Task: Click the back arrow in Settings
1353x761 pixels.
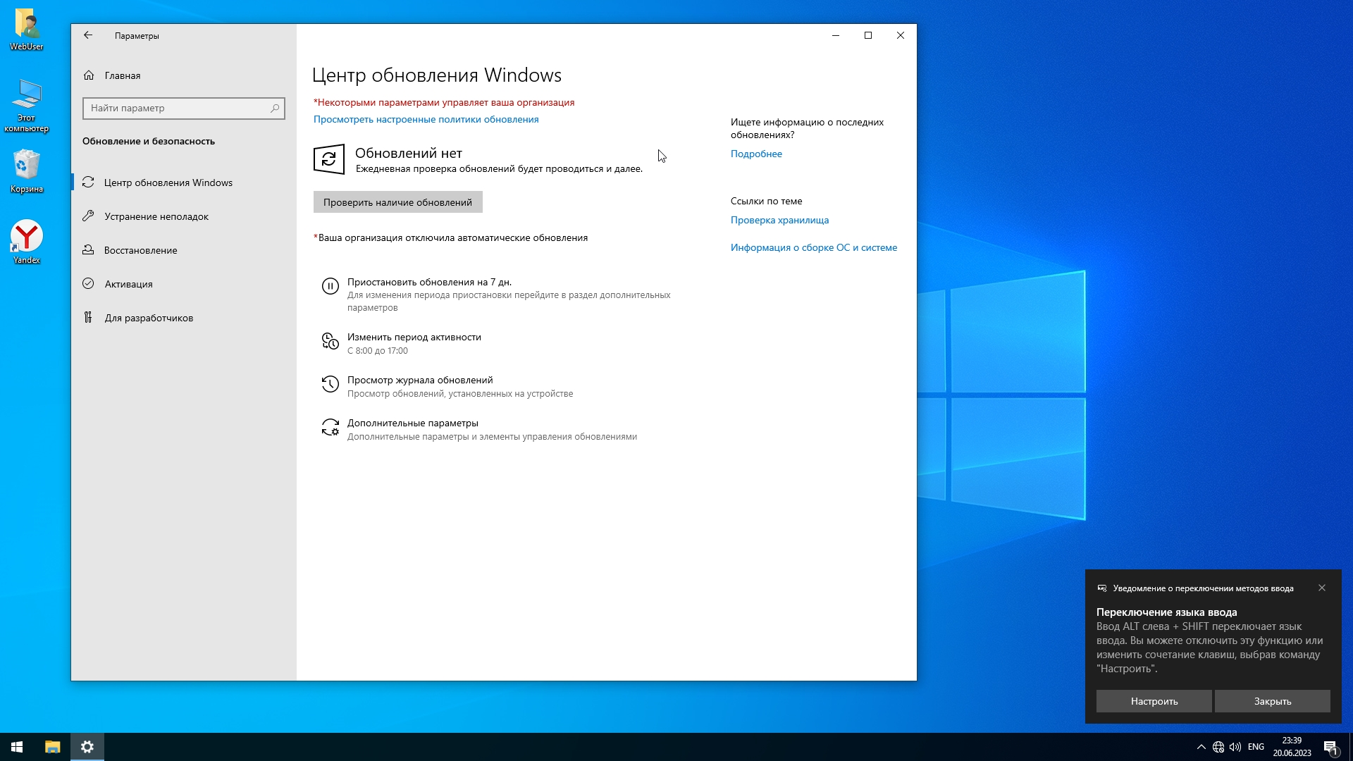Action: tap(88, 35)
